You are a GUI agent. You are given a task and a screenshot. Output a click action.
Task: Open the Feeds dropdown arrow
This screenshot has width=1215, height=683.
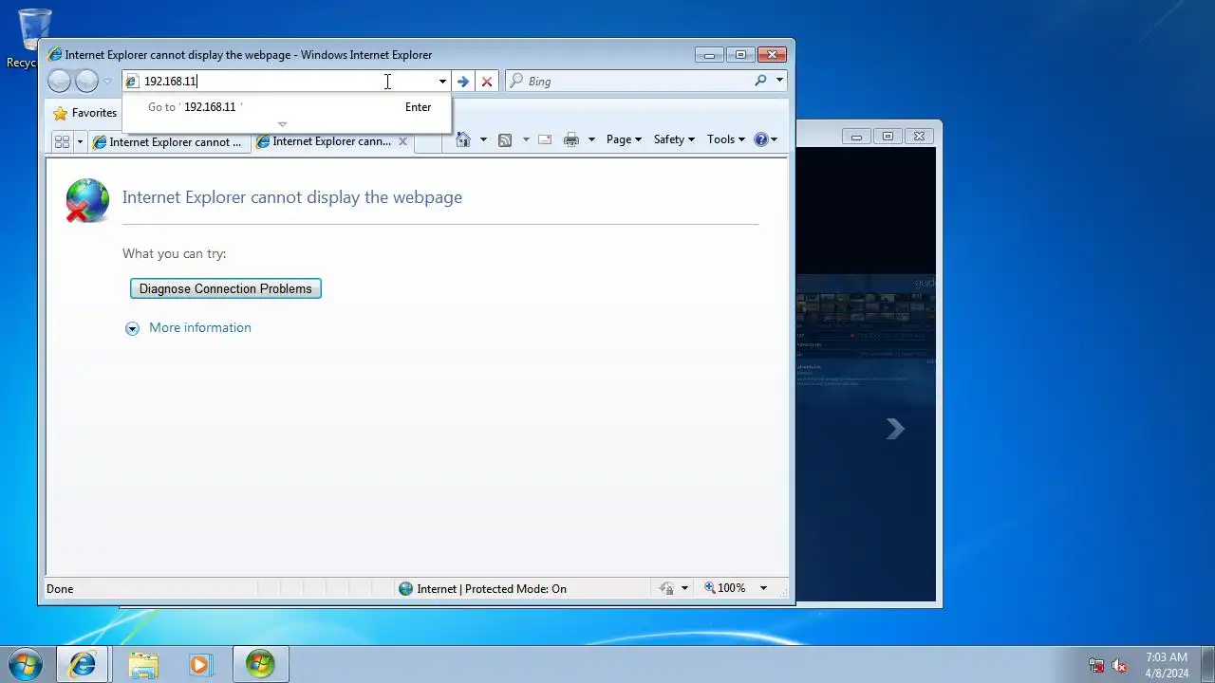(526, 139)
